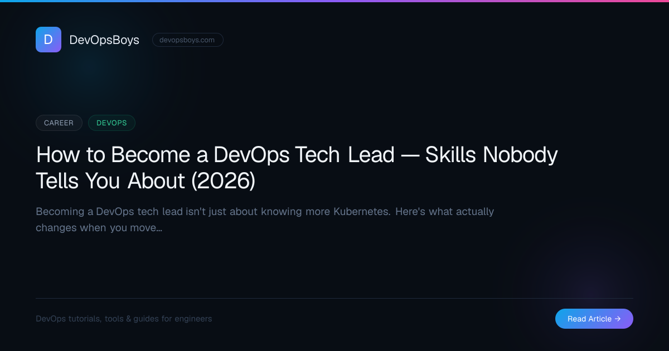Open the DevOps Tech Lead article title
Viewport: 669px width, 351px height.
pyautogui.click(x=297, y=168)
